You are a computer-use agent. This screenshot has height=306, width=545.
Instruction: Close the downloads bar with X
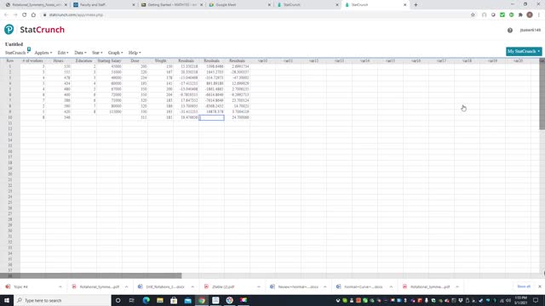click(540, 286)
